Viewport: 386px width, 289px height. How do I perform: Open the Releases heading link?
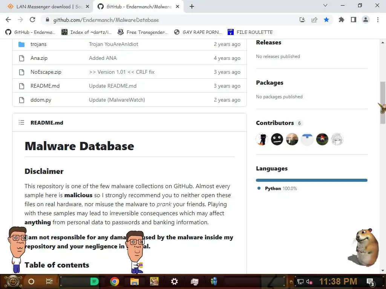coord(268,43)
